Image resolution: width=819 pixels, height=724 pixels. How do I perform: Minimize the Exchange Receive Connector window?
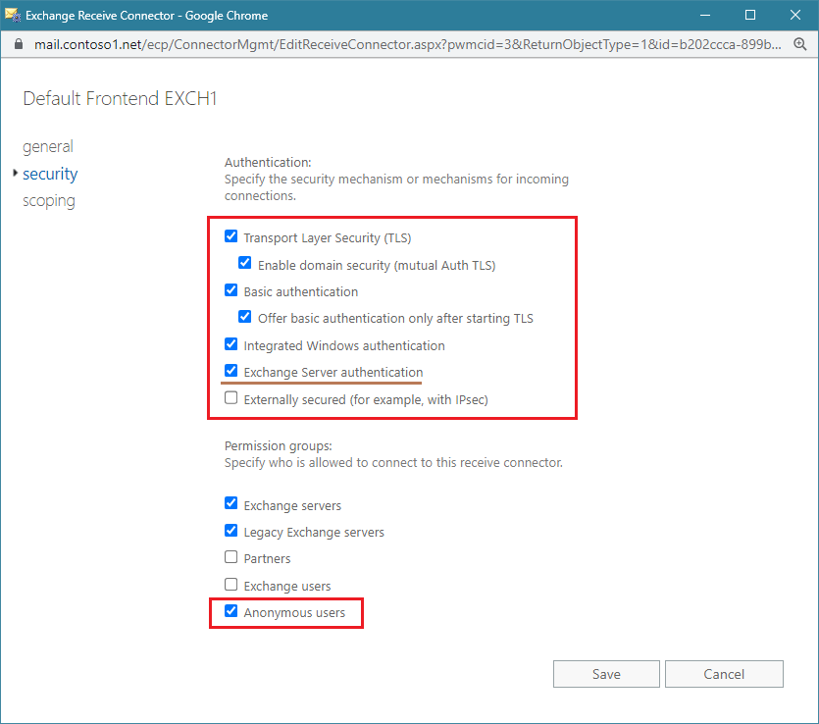click(705, 15)
